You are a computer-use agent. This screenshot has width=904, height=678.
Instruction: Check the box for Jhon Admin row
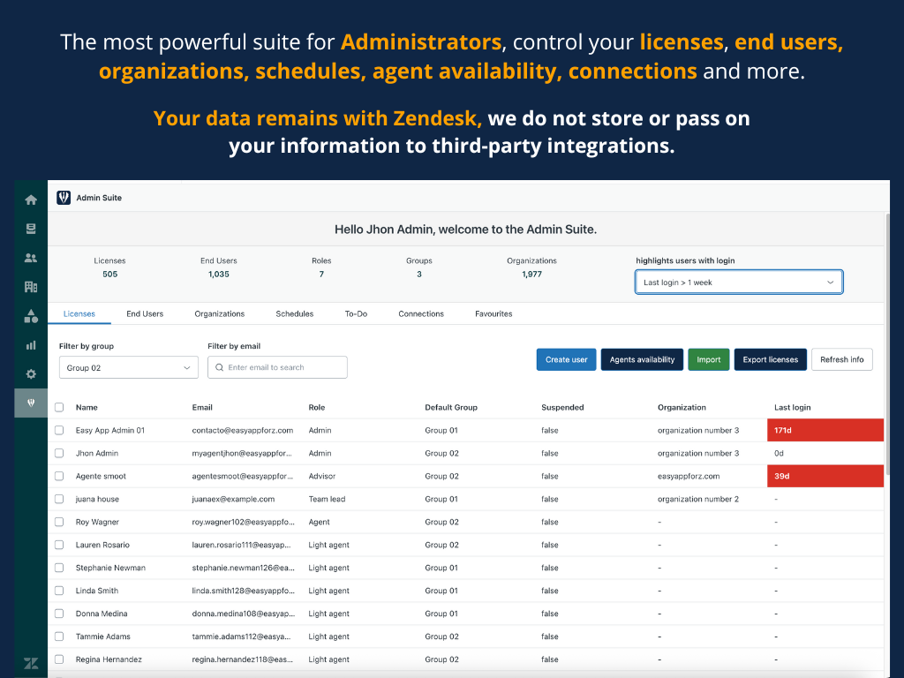coord(59,453)
